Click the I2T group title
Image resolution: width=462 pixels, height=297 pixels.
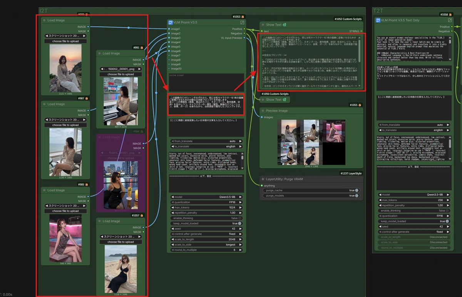tap(43, 10)
